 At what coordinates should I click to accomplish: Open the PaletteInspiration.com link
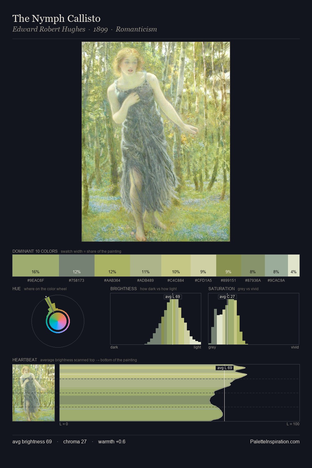tap(275, 441)
